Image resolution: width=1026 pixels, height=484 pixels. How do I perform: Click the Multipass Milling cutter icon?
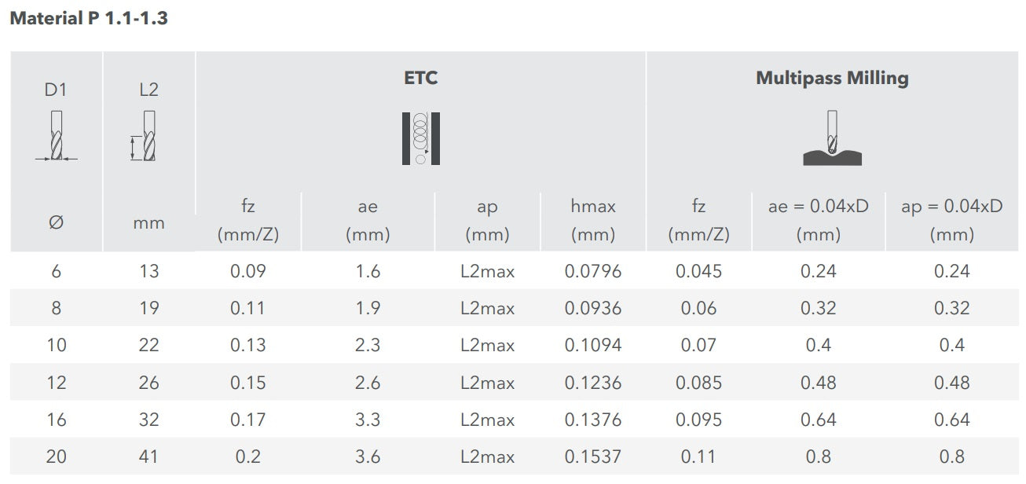(x=832, y=139)
